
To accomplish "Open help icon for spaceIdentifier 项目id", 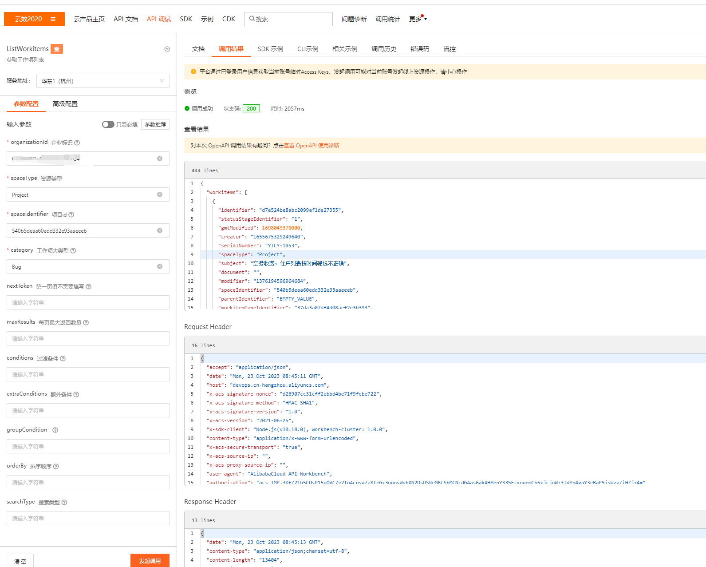I will 71,214.
